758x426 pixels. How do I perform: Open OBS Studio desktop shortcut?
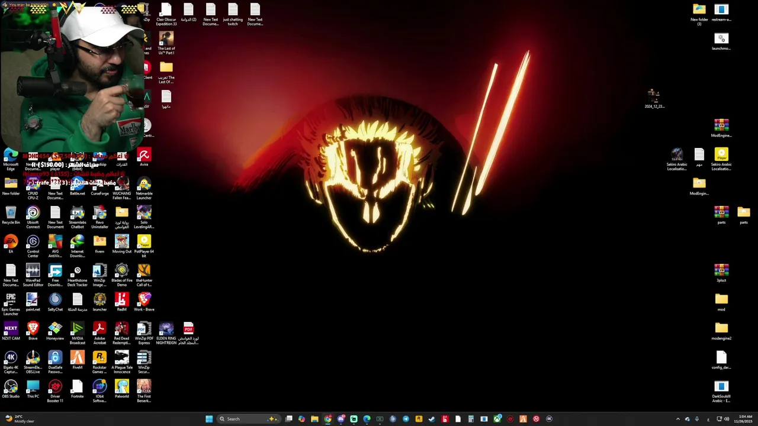tap(11, 389)
